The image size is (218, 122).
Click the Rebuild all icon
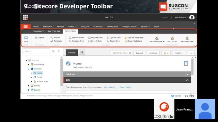click(172, 38)
